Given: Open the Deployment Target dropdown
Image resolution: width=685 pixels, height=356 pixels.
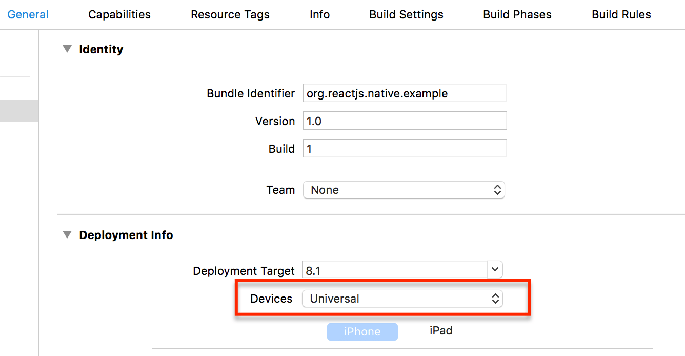Looking at the screenshot, I should click(x=494, y=269).
